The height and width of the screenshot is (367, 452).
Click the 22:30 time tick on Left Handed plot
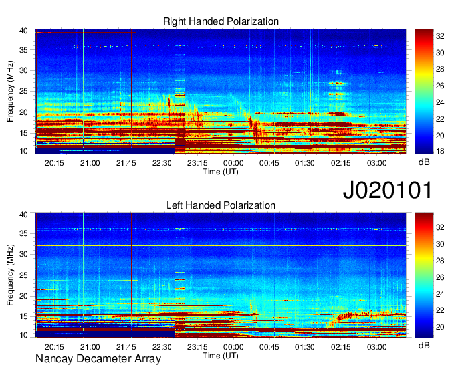coord(162,347)
